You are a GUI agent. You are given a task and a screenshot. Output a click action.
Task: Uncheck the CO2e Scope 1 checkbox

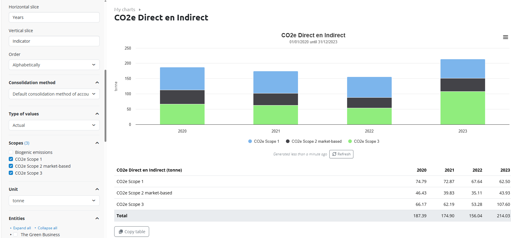click(11, 159)
